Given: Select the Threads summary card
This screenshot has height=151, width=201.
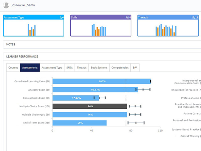Looking at the screenshot, I should click(x=168, y=26).
